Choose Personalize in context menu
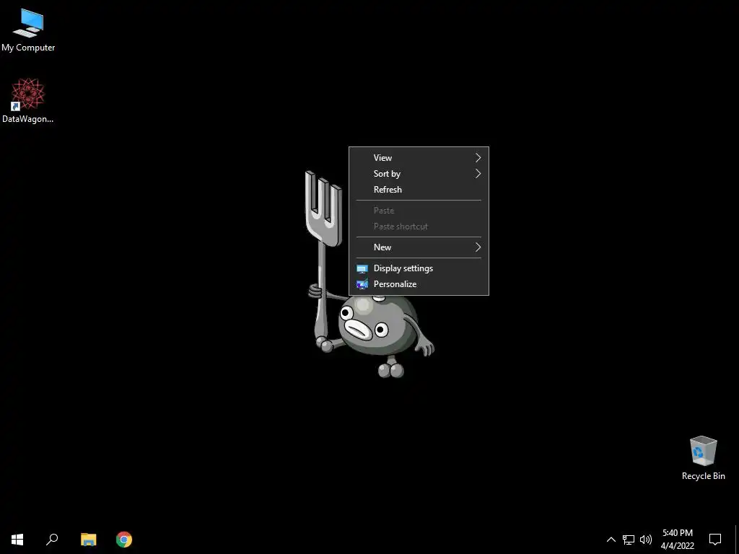Image resolution: width=739 pixels, height=554 pixels. (x=419, y=284)
